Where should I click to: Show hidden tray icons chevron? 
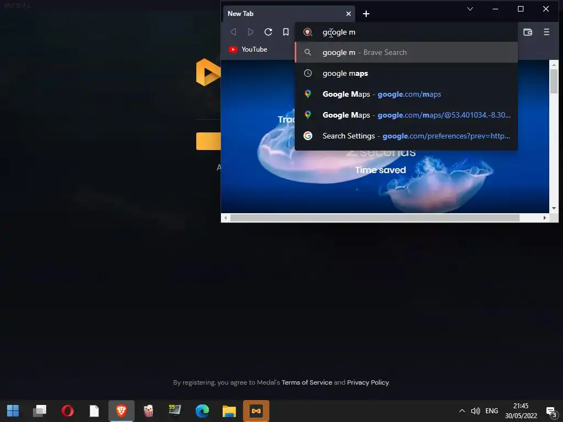pyautogui.click(x=462, y=411)
